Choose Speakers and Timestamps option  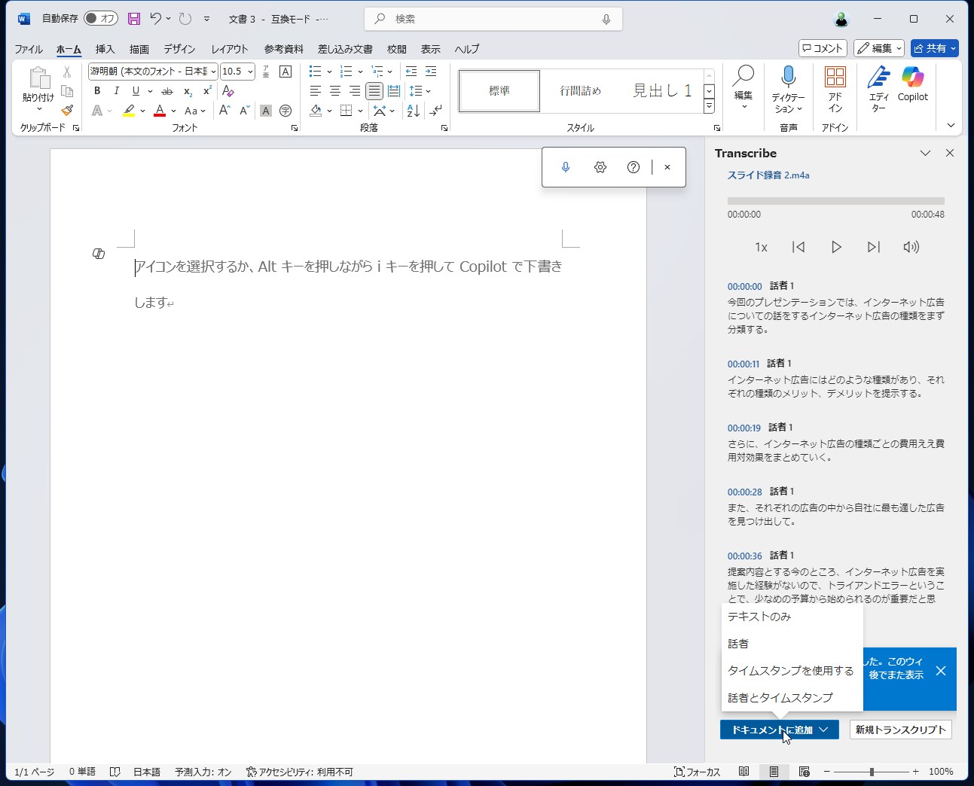tap(792, 698)
